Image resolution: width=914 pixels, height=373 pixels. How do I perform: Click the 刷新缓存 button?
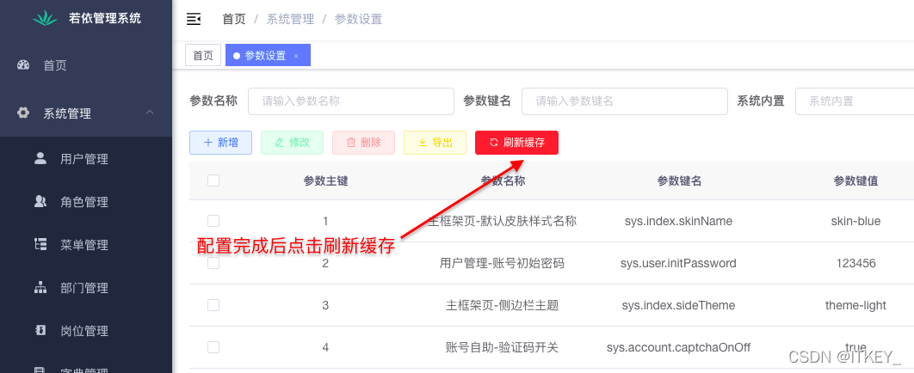[x=517, y=143]
